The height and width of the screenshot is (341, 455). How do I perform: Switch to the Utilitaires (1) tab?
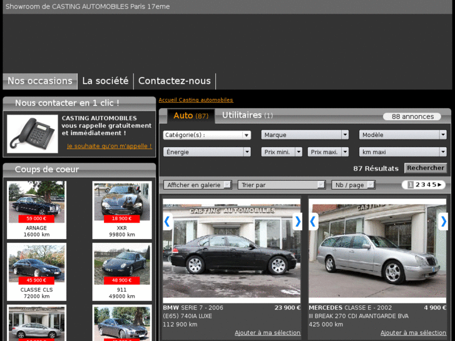[x=247, y=115]
